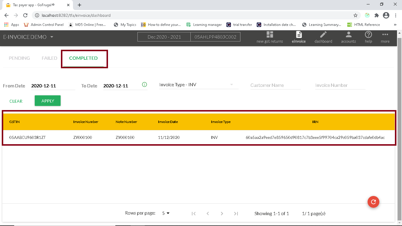Image resolution: width=402 pixels, height=226 pixels.
Task: Open the accounts person icon
Action: [x=348, y=35]
